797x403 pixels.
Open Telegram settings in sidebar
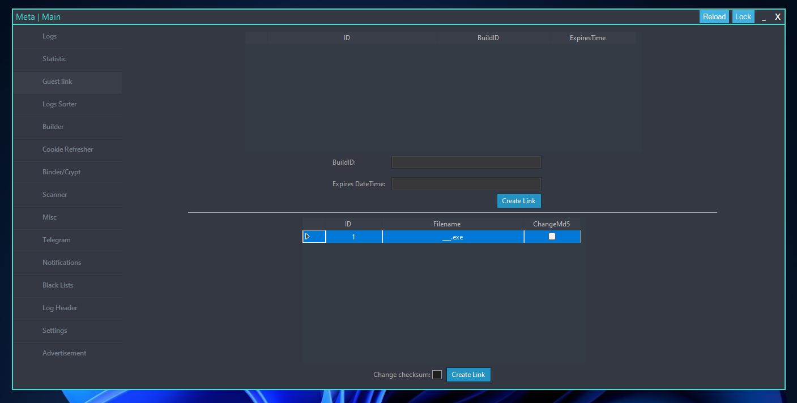tap(57, 240)
